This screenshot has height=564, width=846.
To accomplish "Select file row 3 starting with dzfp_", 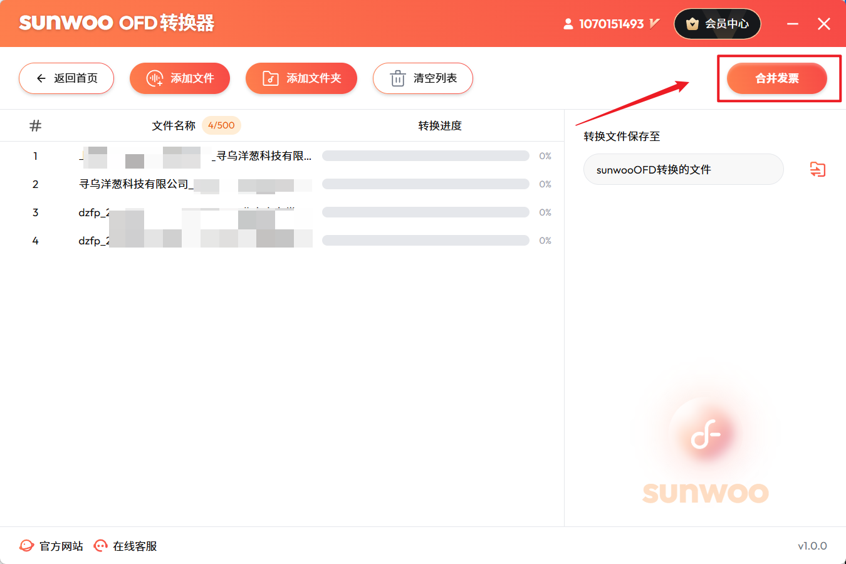I will (282, 212).
